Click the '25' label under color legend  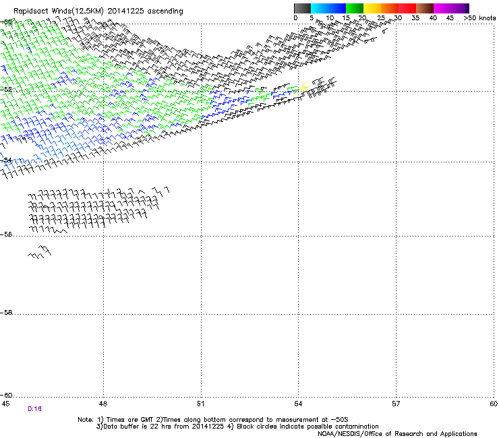[x=381, y=18]
